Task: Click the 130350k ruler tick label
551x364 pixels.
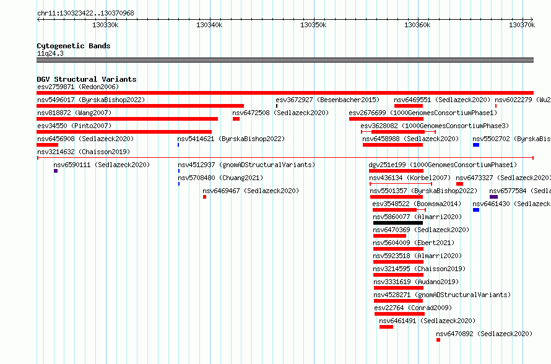Action: [x=313, y=25]
